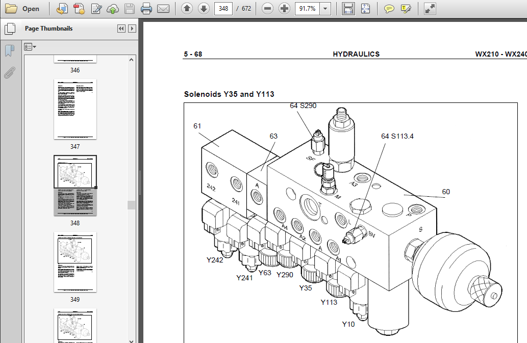The width and height of the screenshot is (527, 343).
Task: Go to previous page with up arrow
Action: (x=187, y=9)
